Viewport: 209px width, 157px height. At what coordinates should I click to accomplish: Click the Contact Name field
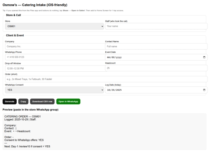(156, 47)
